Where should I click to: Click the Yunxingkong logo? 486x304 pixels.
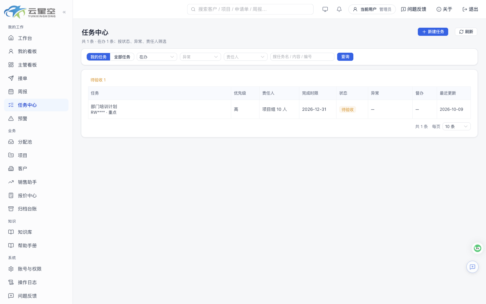coord(30,12)
